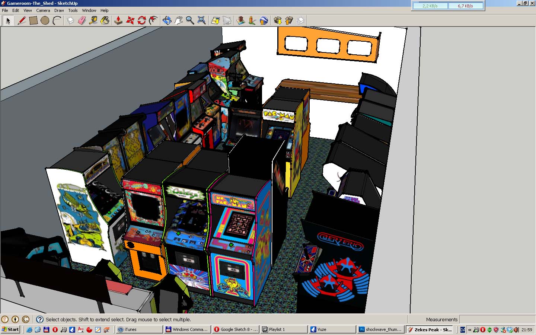
Task: Click the geo-location status bar icon
Action: [x=5, y=319]
